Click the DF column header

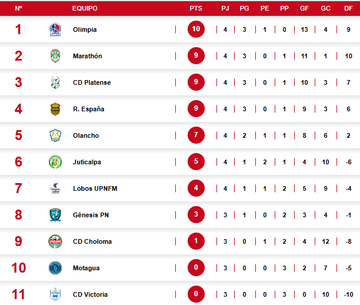pyautogui.click(x=349, y=9)
